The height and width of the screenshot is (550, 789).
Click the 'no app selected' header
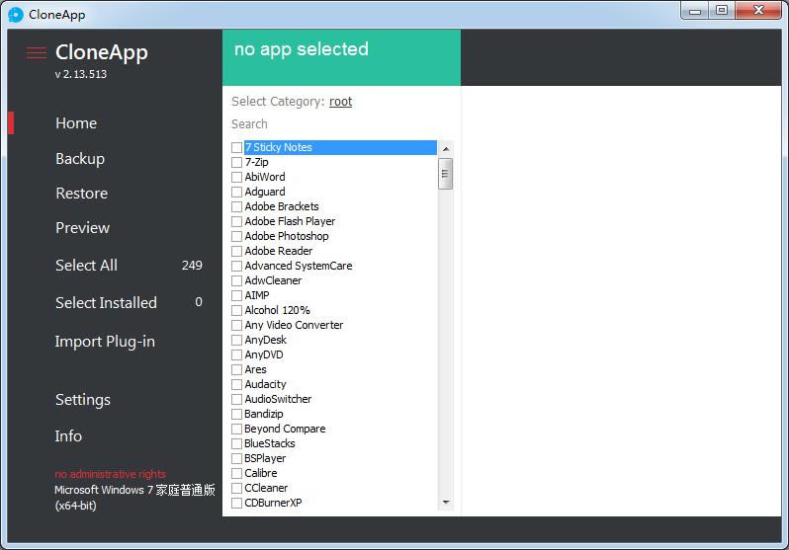click(302, 49)
